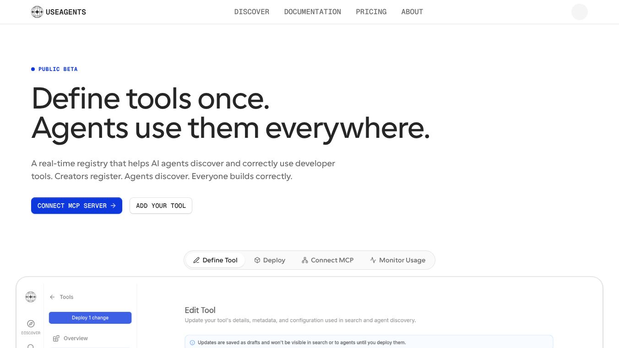The width and height of the screenshot is (619, 348).
Task: Open the Overview sidebar entry
Action: [76, 338]
